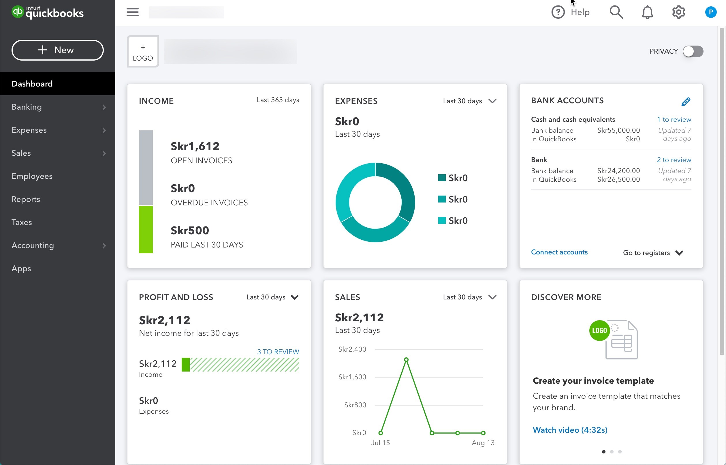Expand the Expenses submenu arrow in the sidebar
Viewport: 726px width, 465px height.
[x=104, y=130]
